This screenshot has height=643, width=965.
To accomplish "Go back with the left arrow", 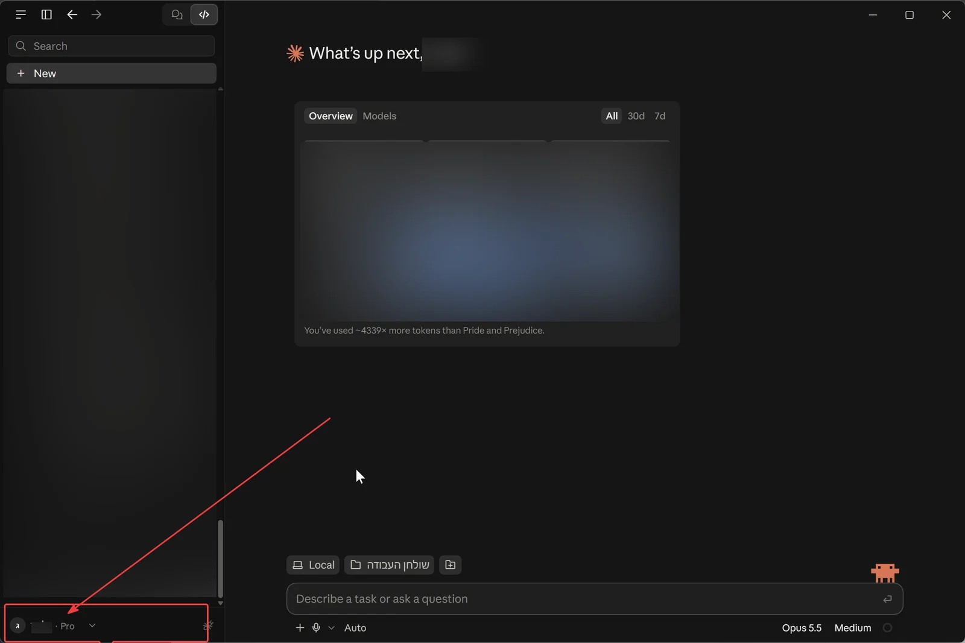I will pos(72,14).
